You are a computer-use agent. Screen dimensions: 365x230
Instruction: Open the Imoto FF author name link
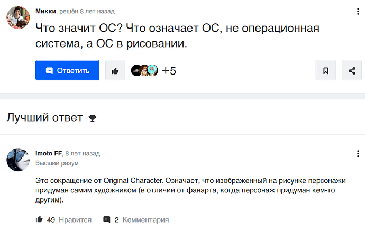click(49, 153)
